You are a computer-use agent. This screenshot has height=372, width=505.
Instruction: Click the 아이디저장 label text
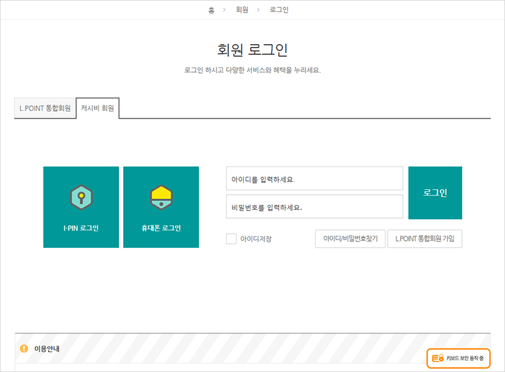click(x=256, y=239)
